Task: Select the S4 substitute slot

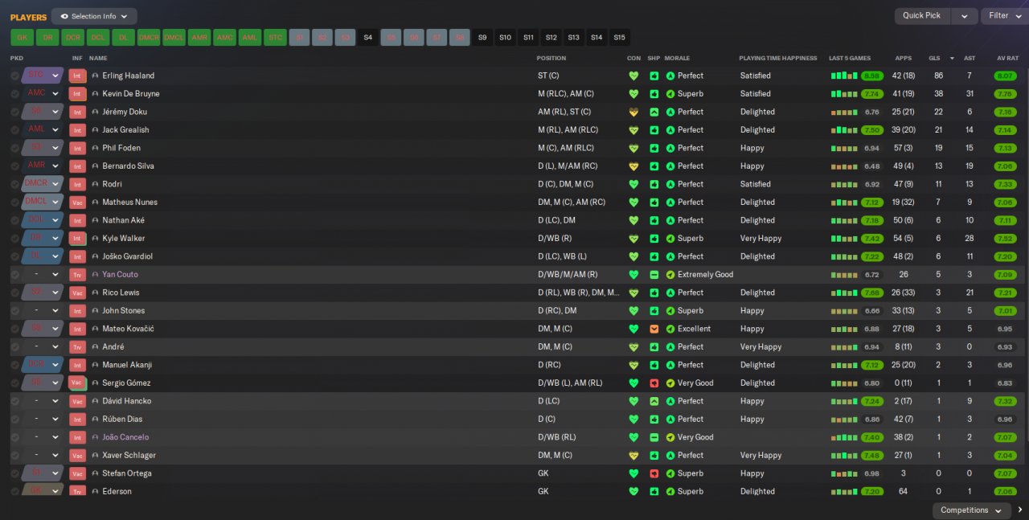Action: pos(368,37)
